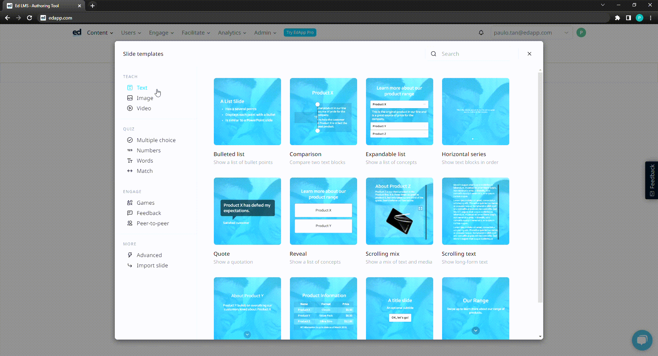Click the Words type icon
The height and width of the screenshot is (356, 658).
130,161
